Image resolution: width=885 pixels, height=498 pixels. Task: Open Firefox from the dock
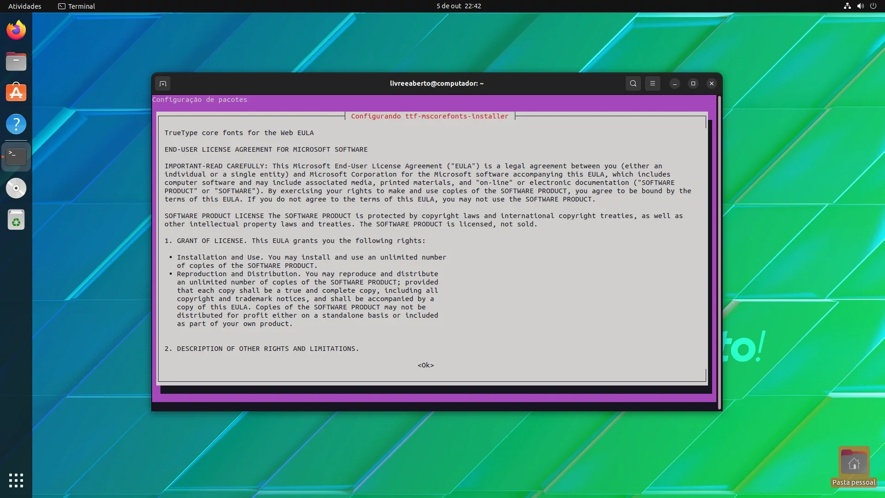(x=16, y=30)
